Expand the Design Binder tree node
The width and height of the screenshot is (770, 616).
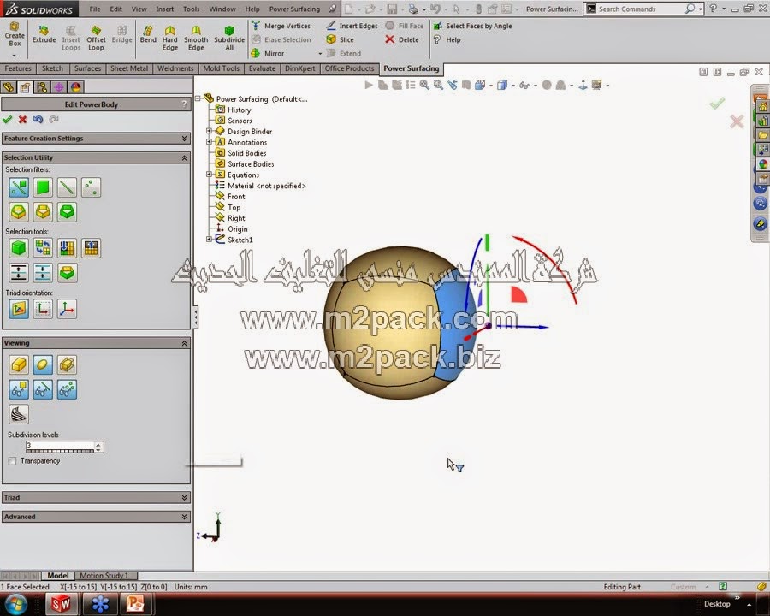pyautogui.click(x=210, y=131)
